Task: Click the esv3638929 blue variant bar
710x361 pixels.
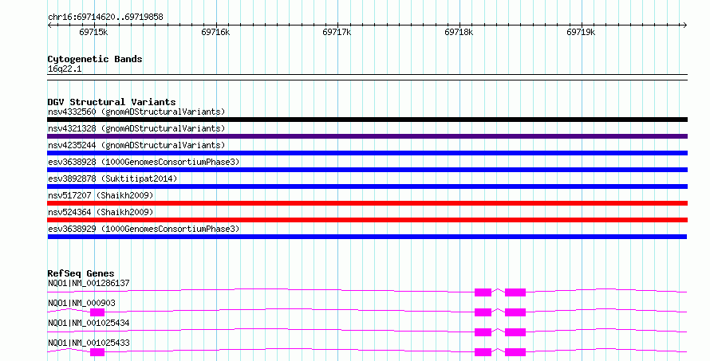Action: pyautogui.click(x=367, y=237)
